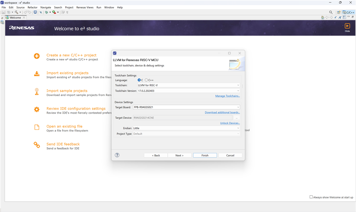Select the C++ language radio button
The height and width of the screenshot is (212, 356).
146,80
